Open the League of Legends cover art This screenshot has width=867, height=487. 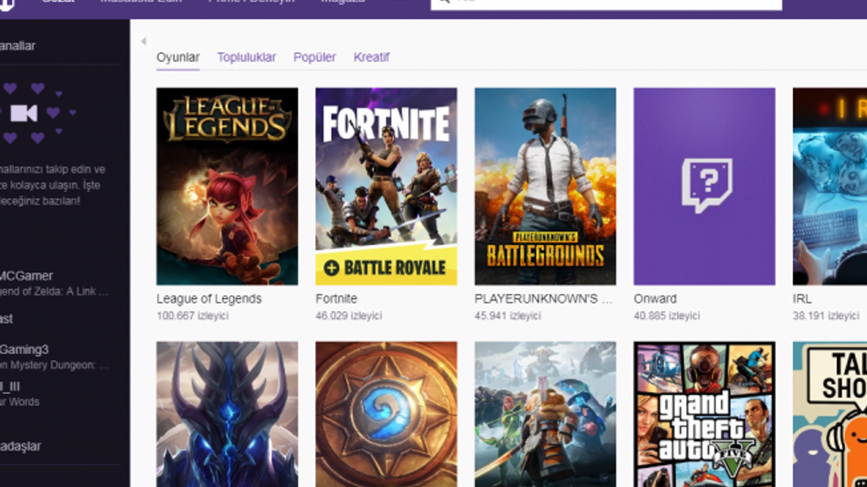pyautogui.click(x=227, y=186)
